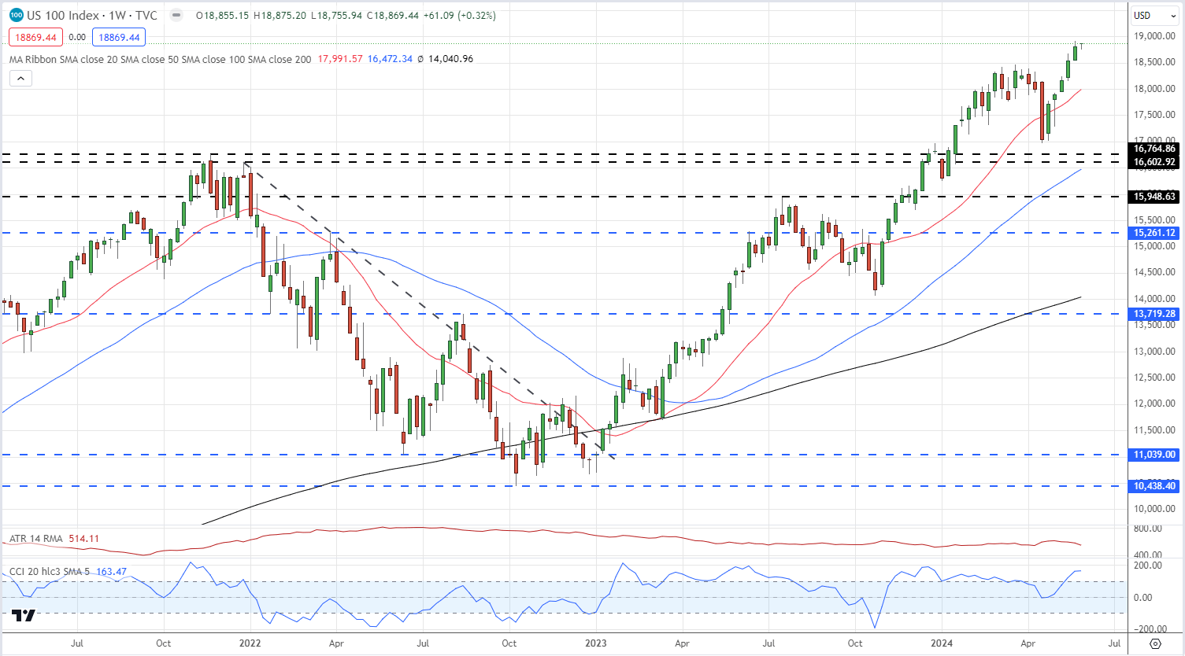Image resolution: width=1185 pixels, height=656 pixels.
Task: Open chart settings gear icon
Action: click(1155, 643)
